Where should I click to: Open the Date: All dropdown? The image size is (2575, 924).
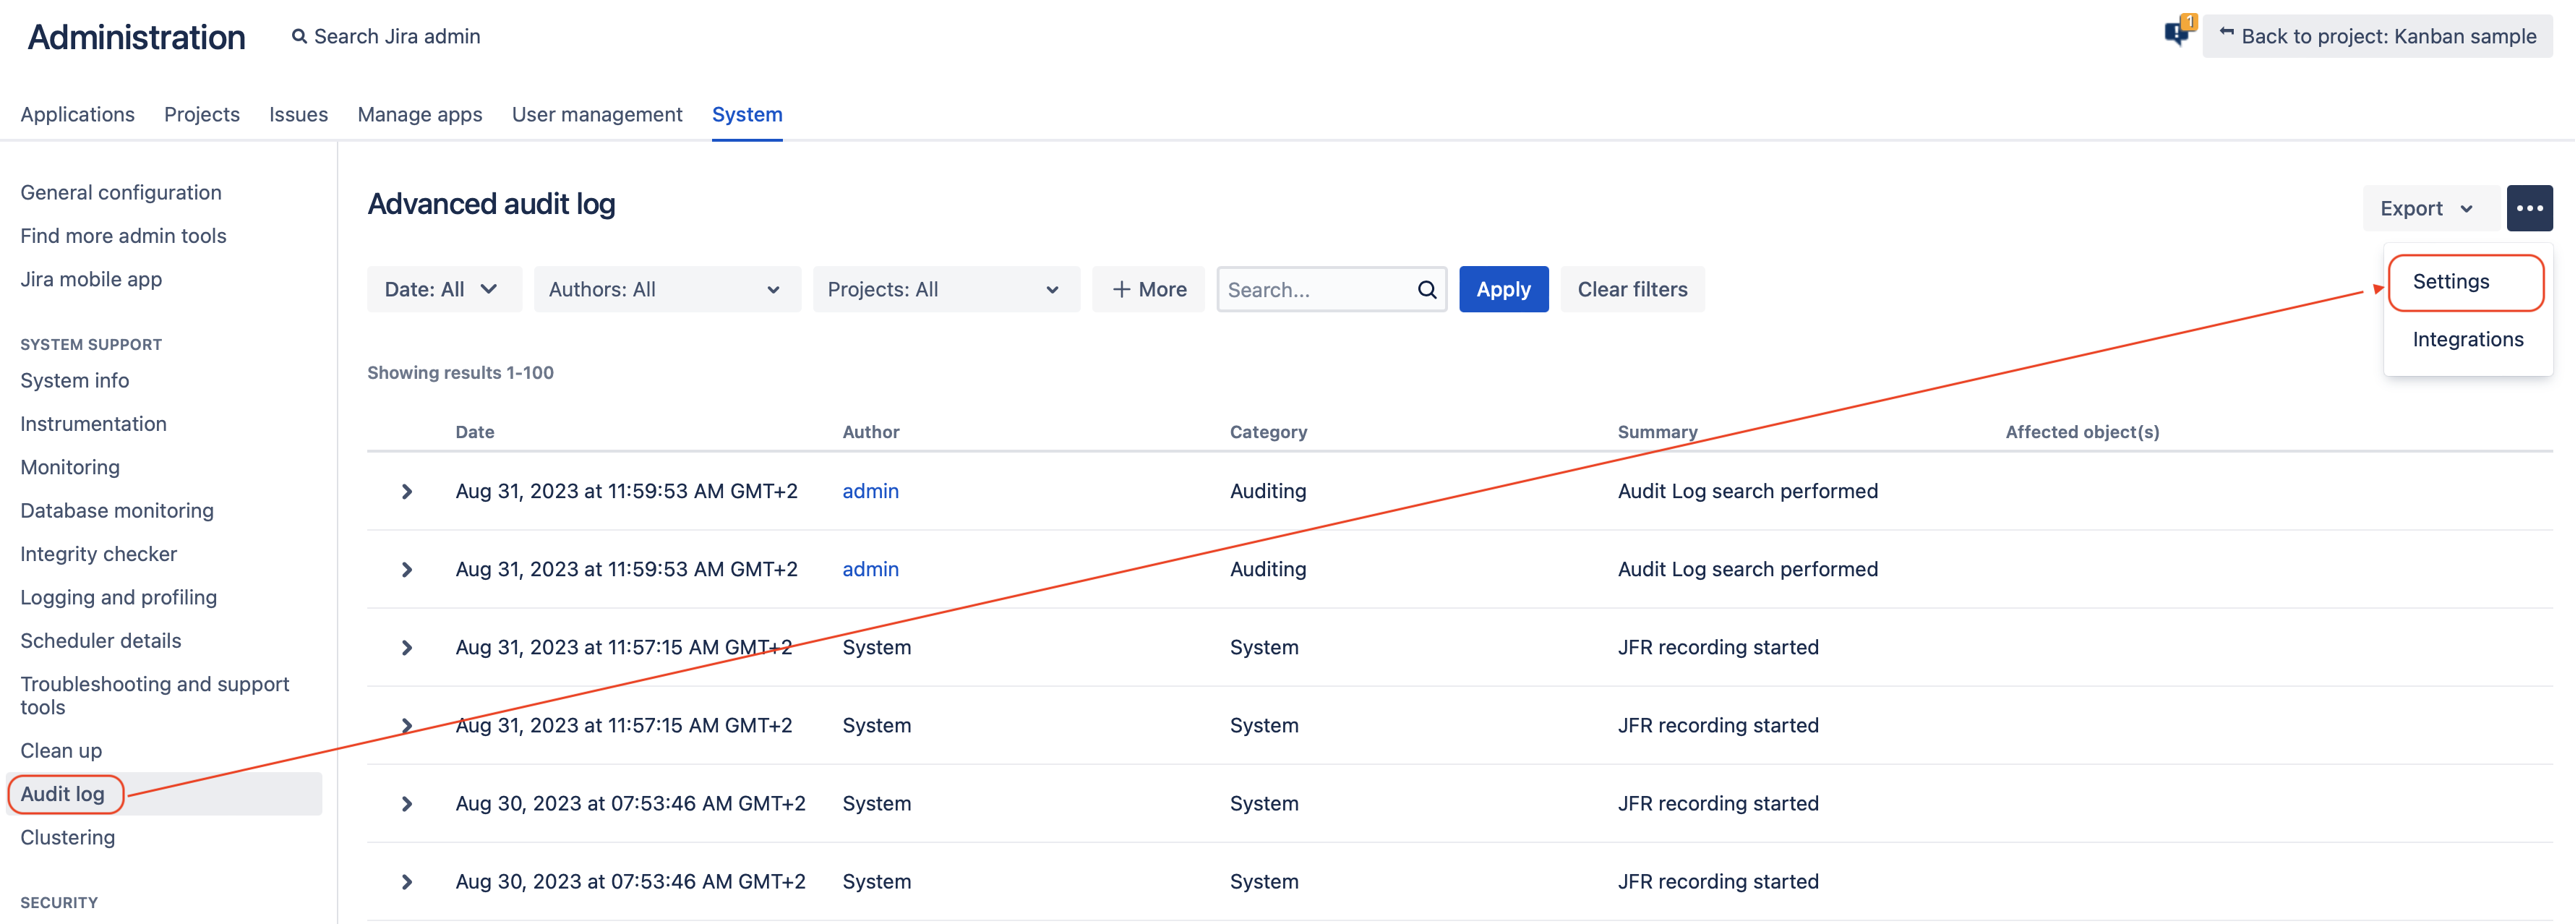(442, 290)
